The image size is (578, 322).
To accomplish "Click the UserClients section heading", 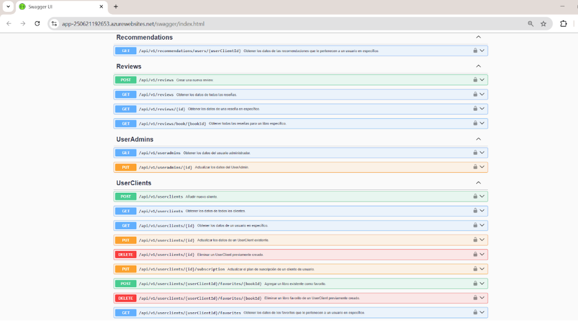I will (134, 183).
